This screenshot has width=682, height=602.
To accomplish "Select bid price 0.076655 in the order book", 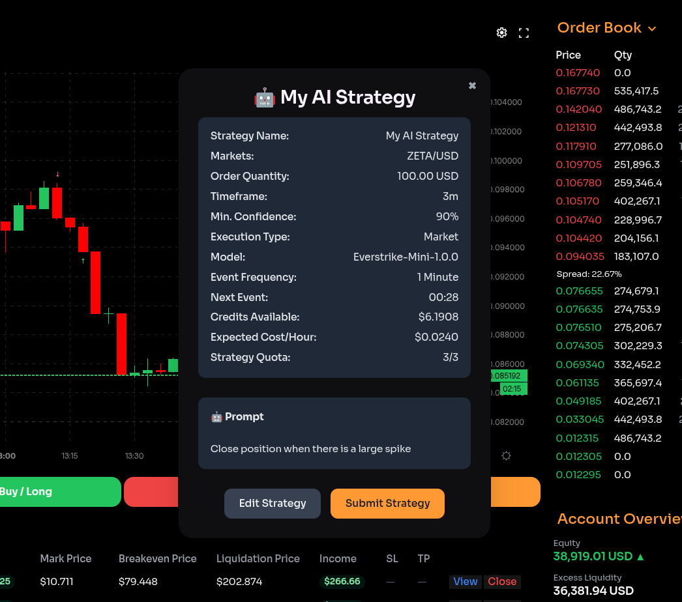I will pos(578,291).
